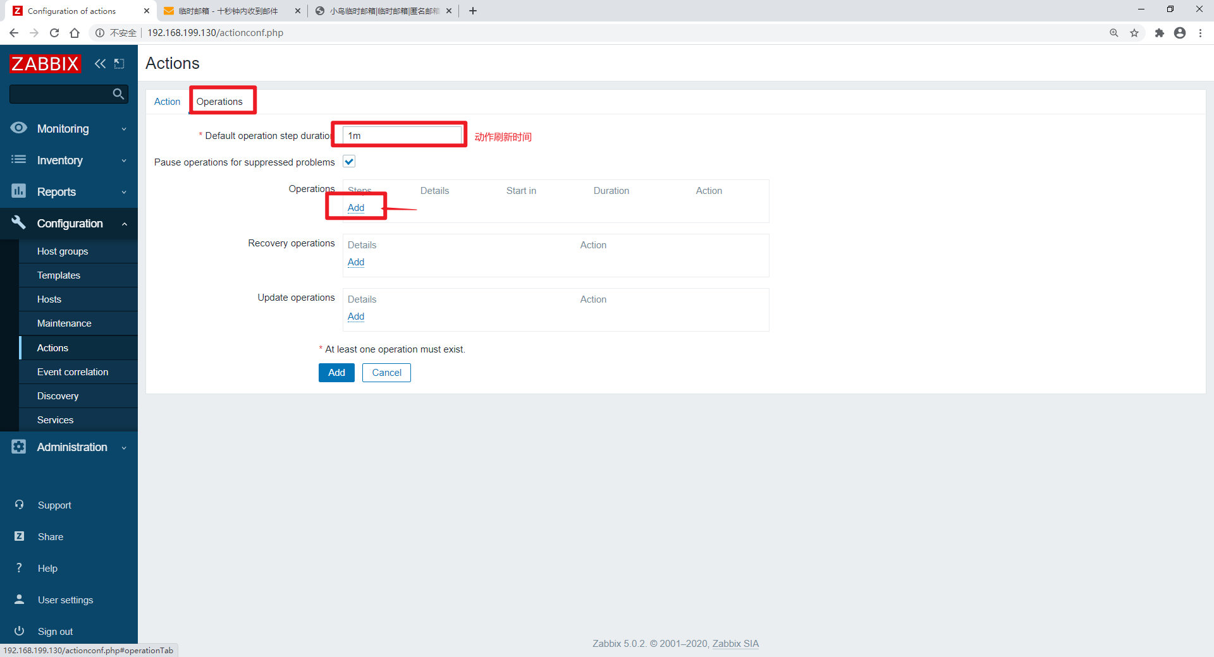Click the Share label in sidebar
This screenshot has width=1214, height=657.
[x=51, y=537]
